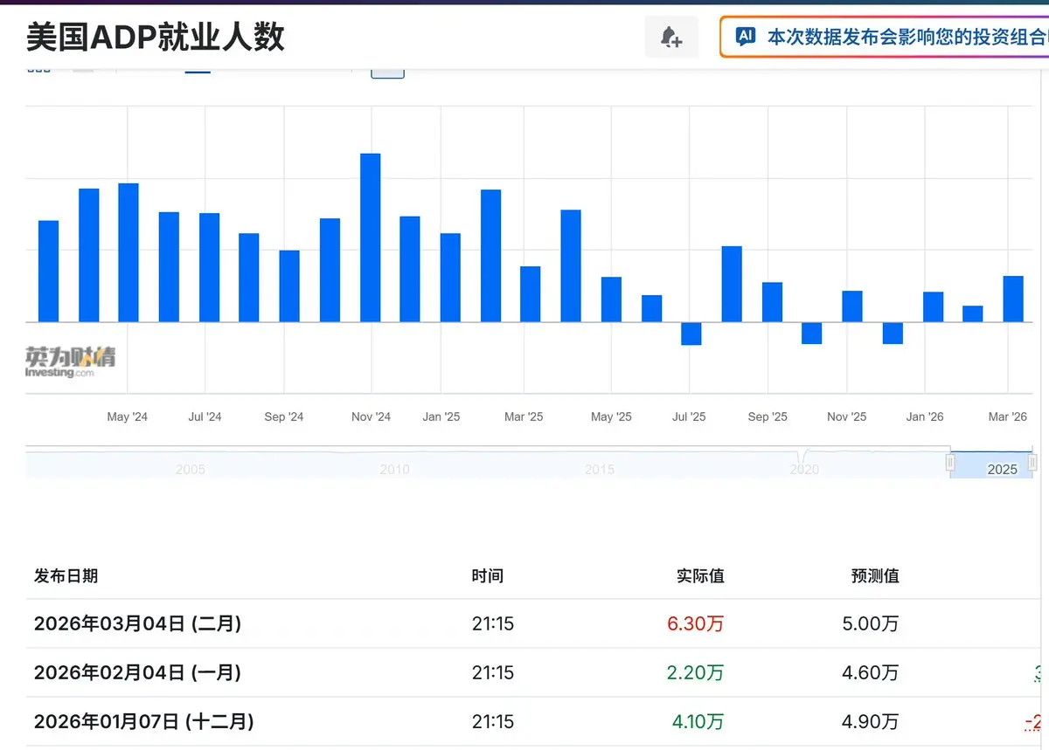Click the bar above Nov '25 label
This screenshot has height=750, width=1049.
852,306
